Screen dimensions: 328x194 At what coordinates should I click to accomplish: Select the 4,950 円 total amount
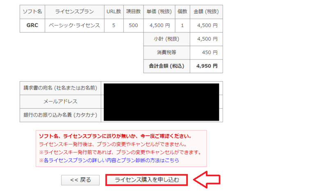click(x=207, y=66)
